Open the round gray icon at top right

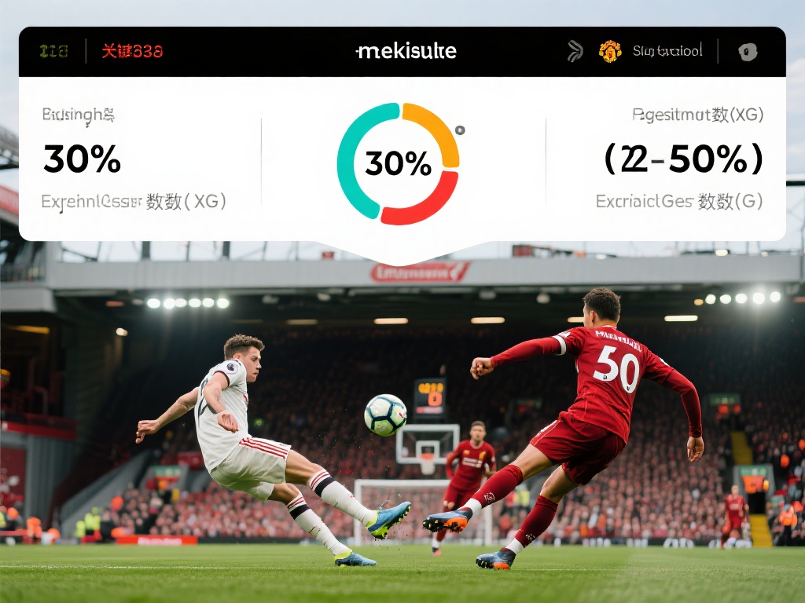coord(748,52)
